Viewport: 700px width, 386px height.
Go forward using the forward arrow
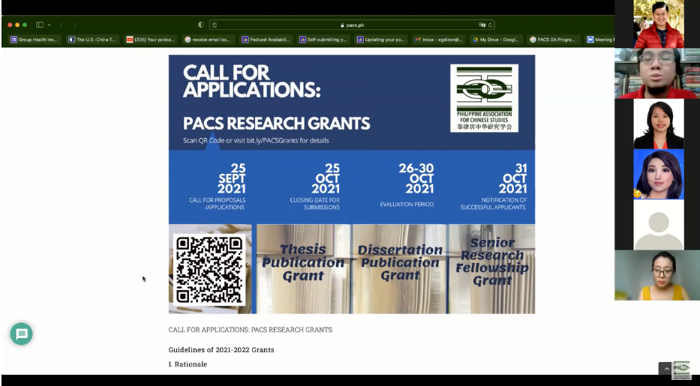pyautogui.click(x=74, y=25)
